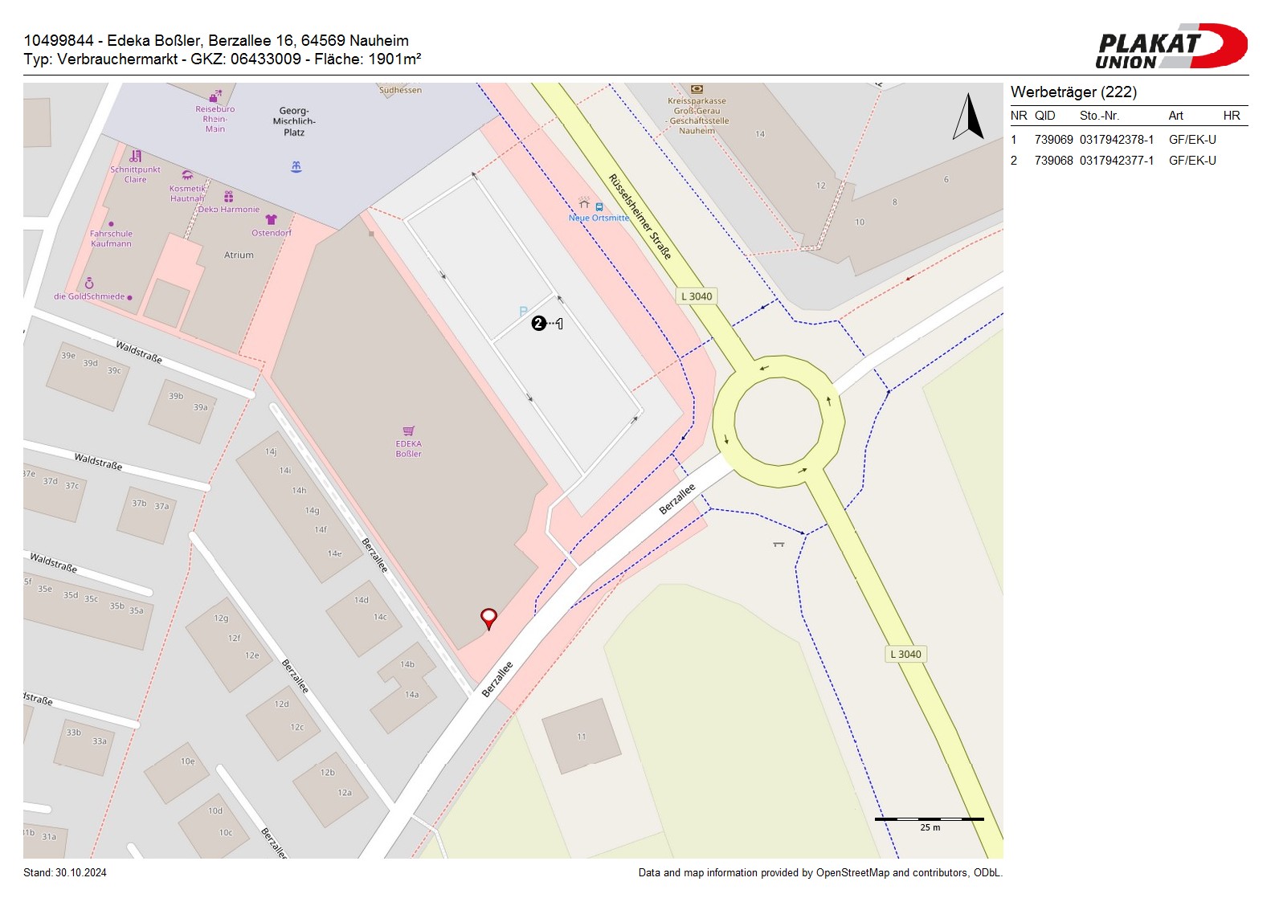
Task: Click the Sto.-Nr. column header
Action: (1099, 116)
